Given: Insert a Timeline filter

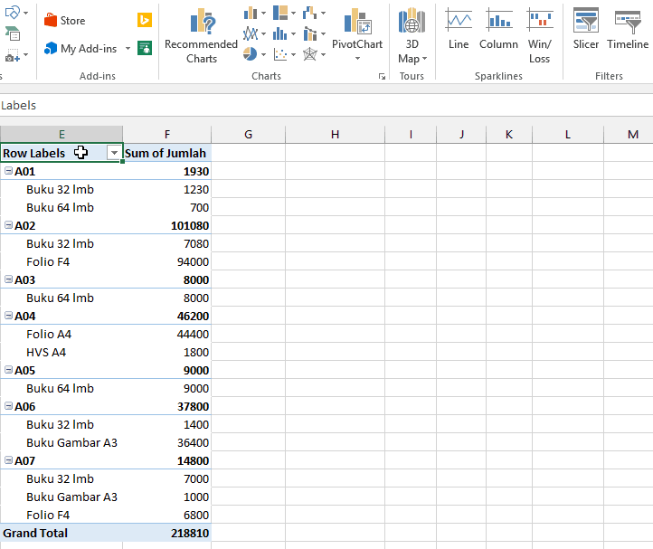Looking at the screenshot, I should pyautogui.click(x=628, y=28).
